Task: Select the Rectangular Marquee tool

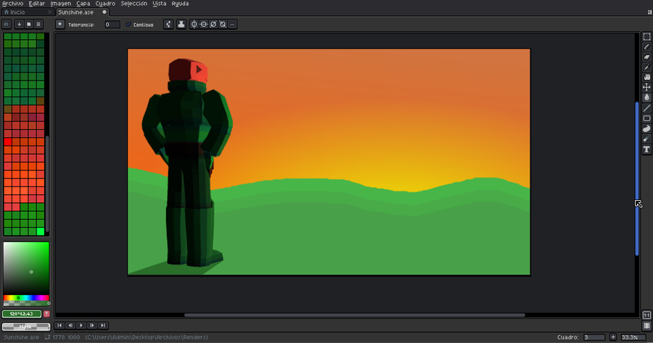Action: coord(646,37)
